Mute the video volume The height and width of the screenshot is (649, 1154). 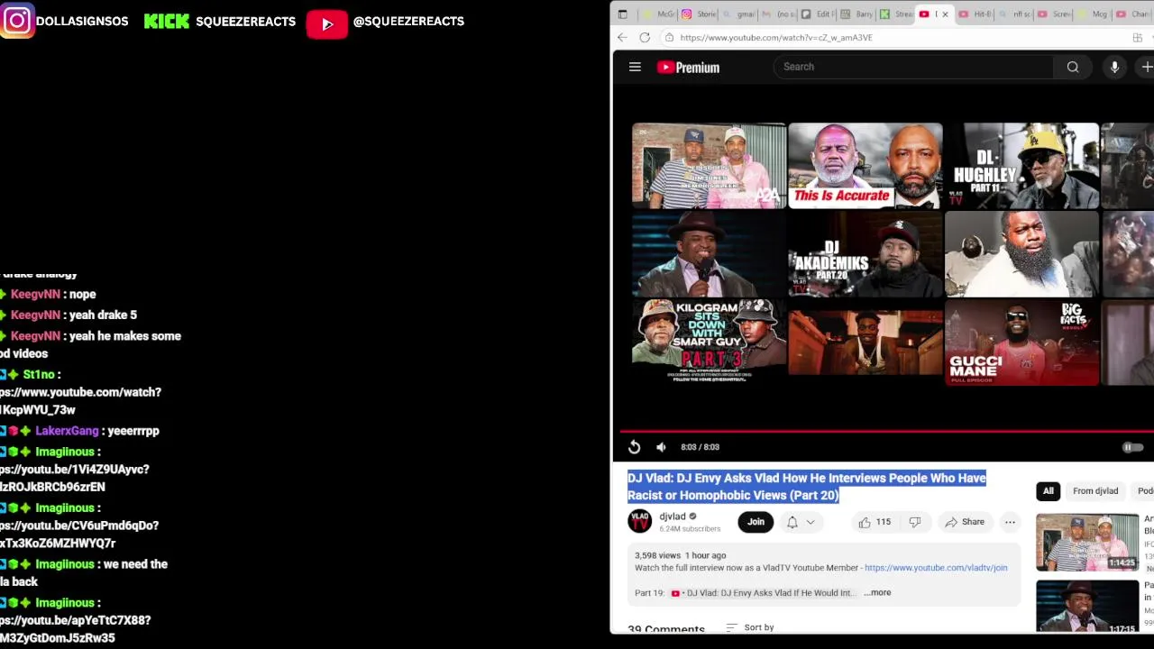661,447
